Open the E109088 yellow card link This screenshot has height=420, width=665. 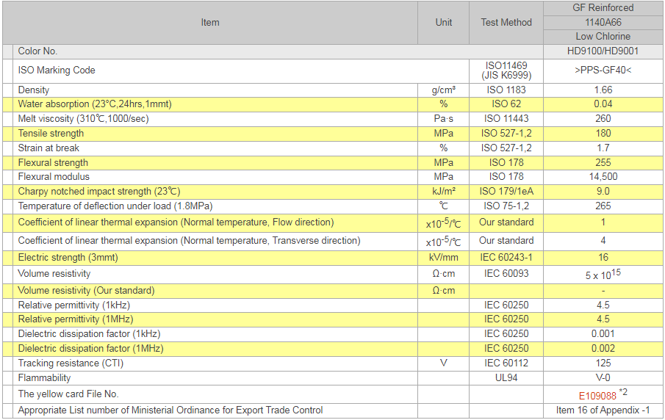click(x=597, y=394)
